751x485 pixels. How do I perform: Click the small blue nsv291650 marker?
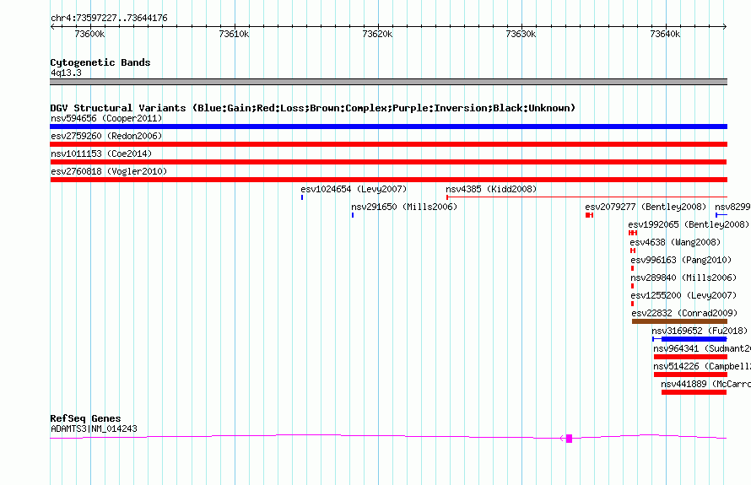[x=353, y=215]
